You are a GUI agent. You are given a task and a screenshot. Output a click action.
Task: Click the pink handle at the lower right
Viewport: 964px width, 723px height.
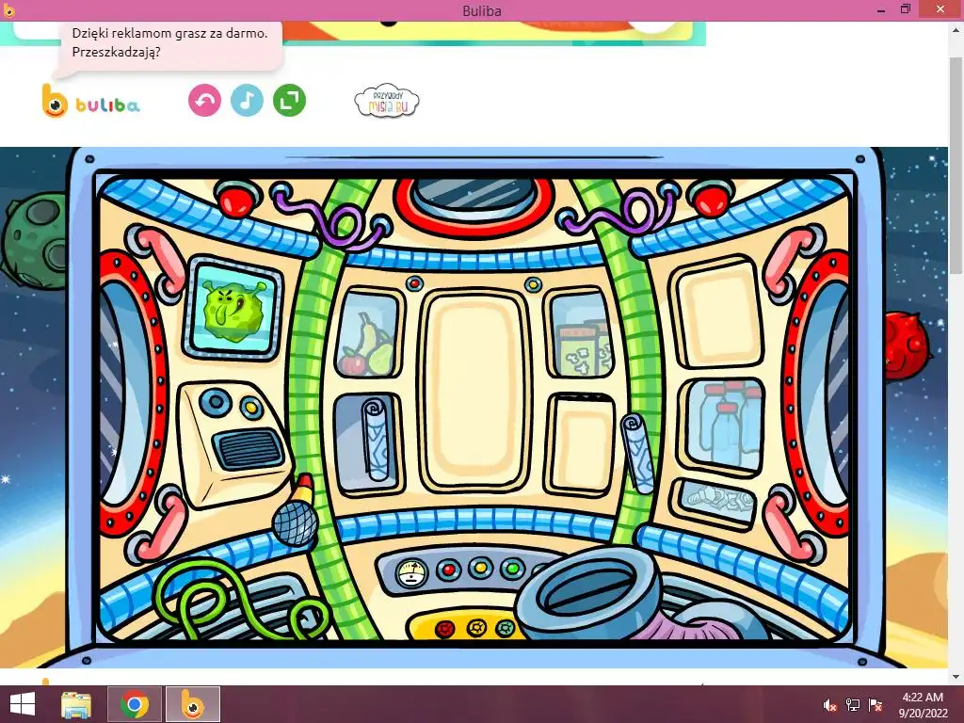[793, 522]
